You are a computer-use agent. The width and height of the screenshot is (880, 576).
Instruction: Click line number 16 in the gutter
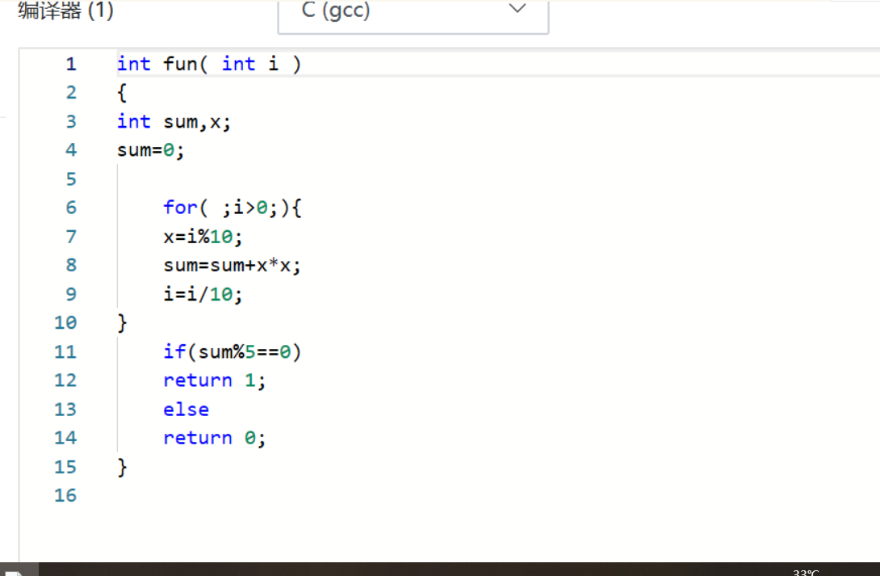pyautogui.click(x=65, y=496)
